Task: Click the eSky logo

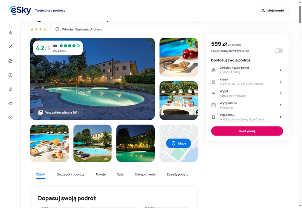Action: 20,10
